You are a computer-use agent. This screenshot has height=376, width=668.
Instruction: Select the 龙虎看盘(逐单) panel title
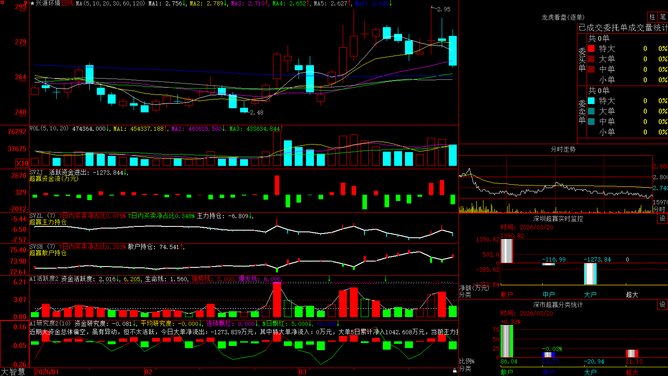(563, 17)
